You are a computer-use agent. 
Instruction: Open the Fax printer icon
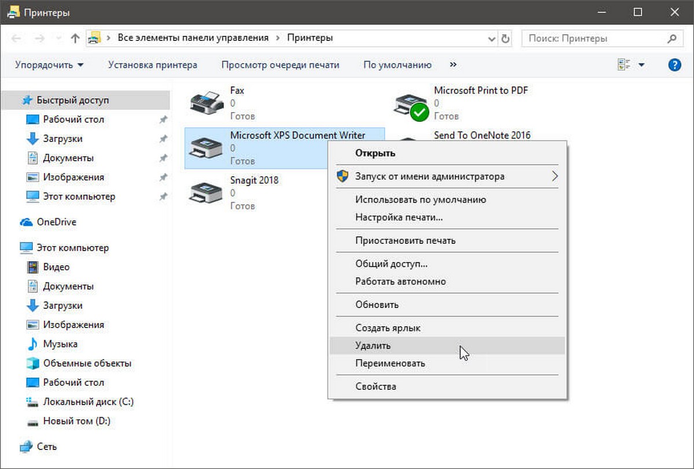click(206, 103)
